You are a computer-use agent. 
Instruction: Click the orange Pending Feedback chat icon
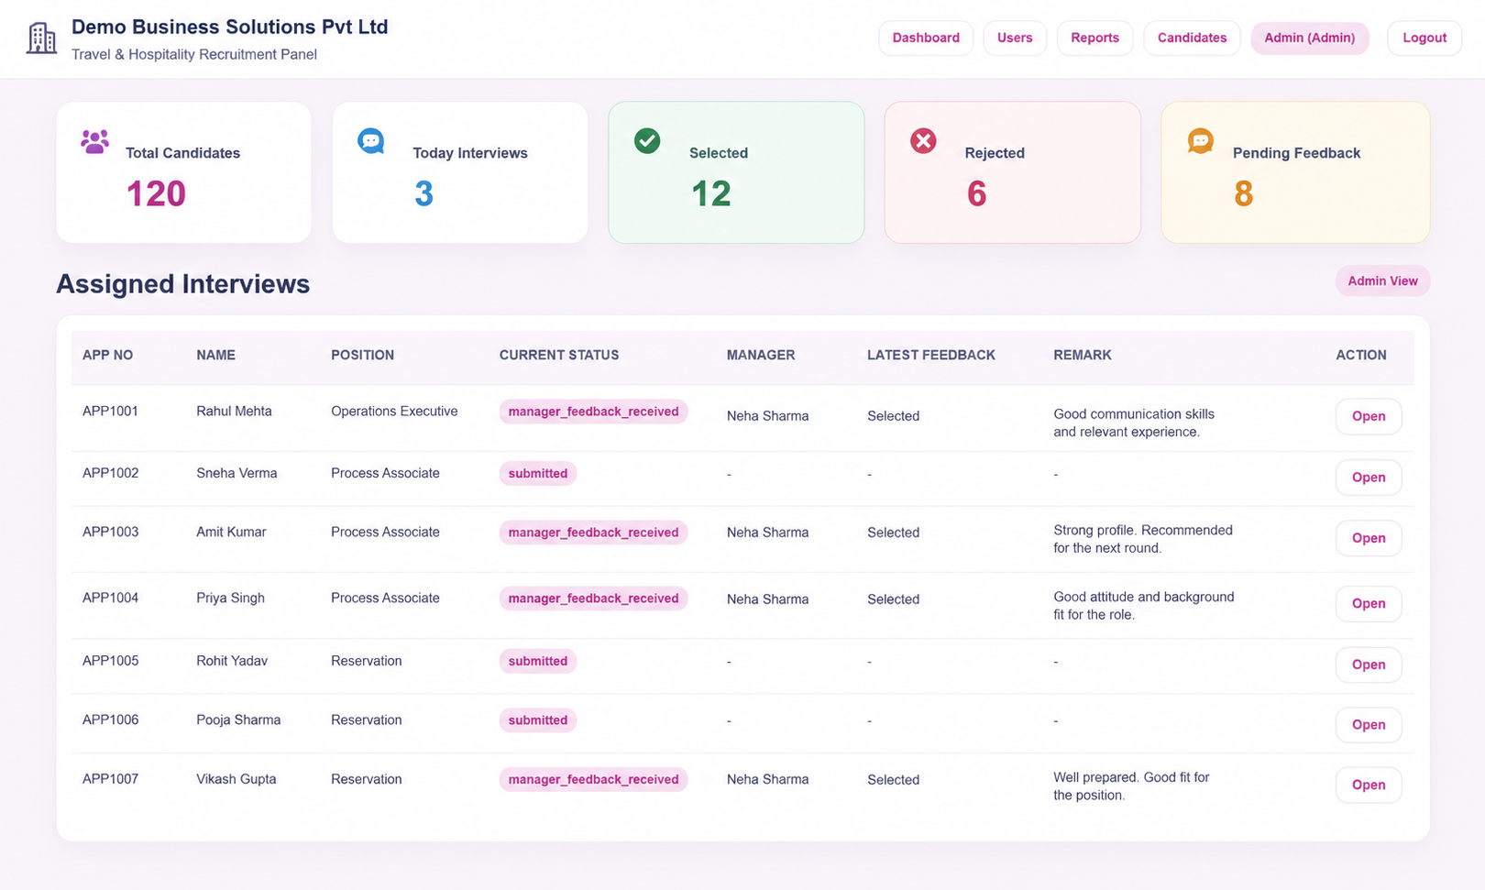point(1200,140)
